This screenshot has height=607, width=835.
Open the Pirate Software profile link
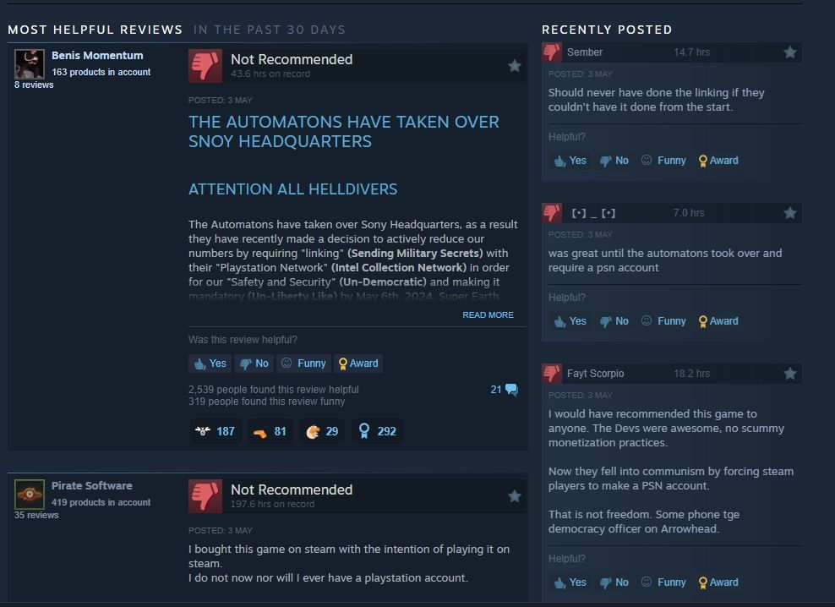(x=91, y=485)
